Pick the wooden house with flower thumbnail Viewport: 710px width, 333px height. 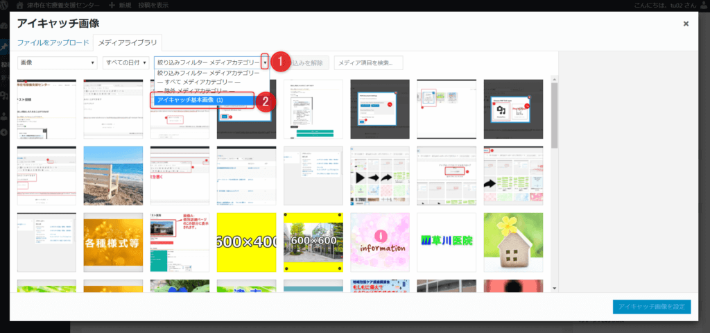pos(513,242)
